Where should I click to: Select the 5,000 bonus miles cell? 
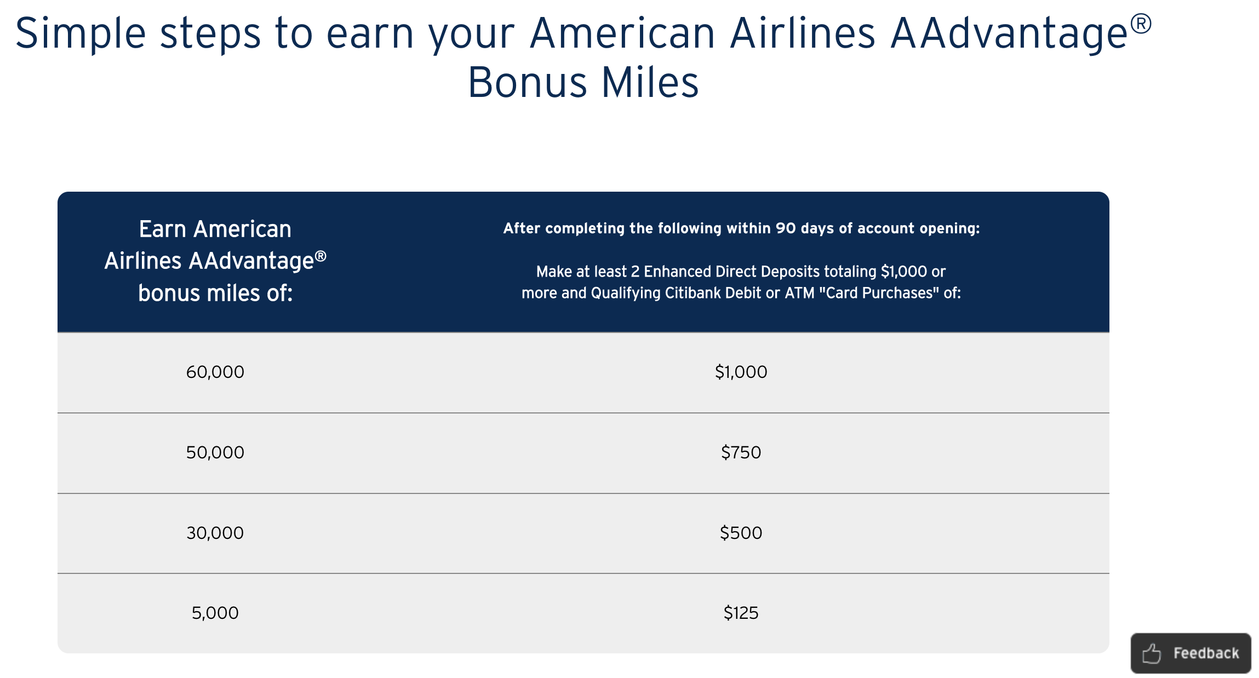tap(215, 613)
